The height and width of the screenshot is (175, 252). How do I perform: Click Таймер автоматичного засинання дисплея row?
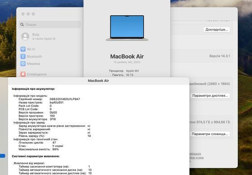pos(55,173)
